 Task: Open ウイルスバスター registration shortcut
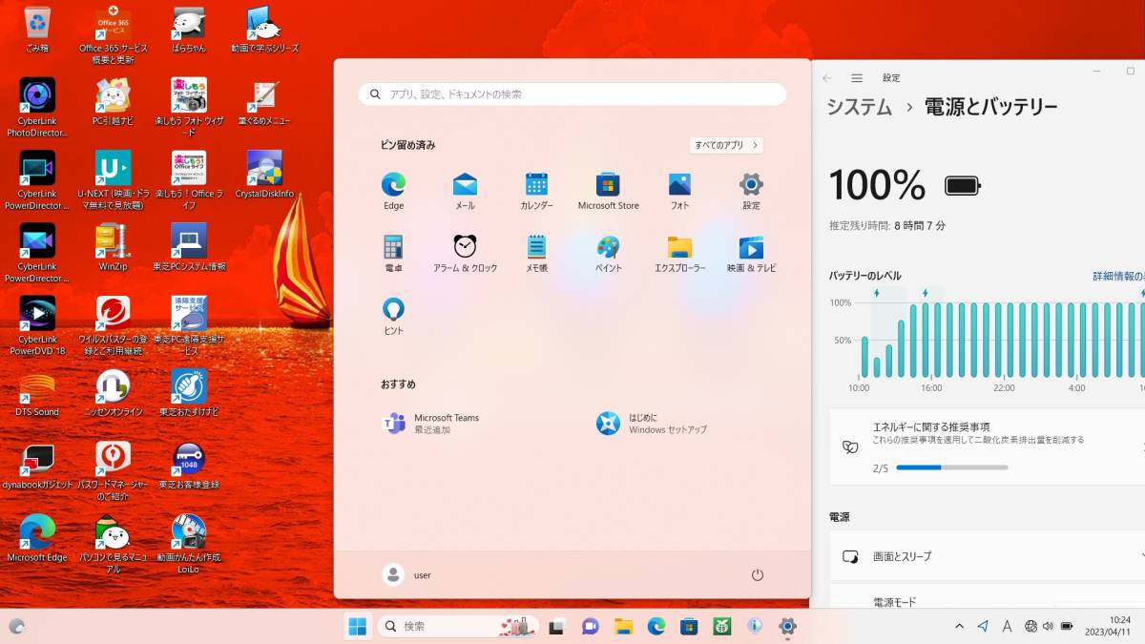coord(113,325)
